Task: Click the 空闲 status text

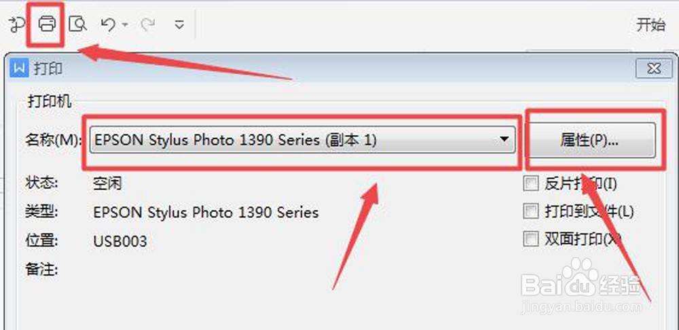Action: coord(107,184)
